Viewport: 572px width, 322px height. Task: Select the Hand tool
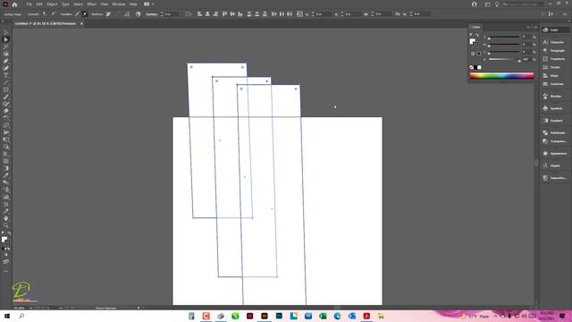[x=6, y=218]
